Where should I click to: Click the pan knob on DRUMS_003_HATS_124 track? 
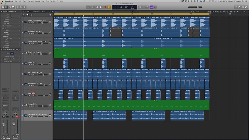(x=50, y=74)
